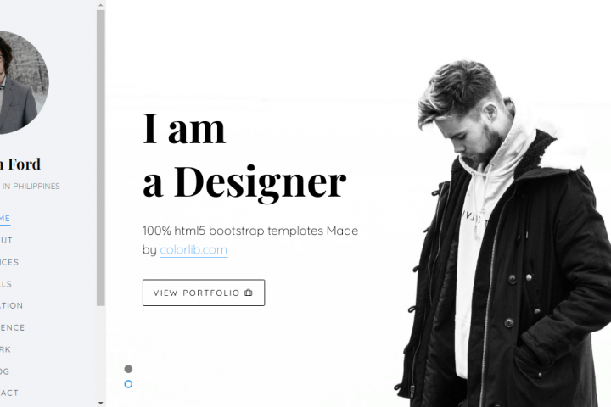The width and height of the screenshot is (611, 407).
Task: Open the Work item ending in 'RK'
Action: pos(5,349)
